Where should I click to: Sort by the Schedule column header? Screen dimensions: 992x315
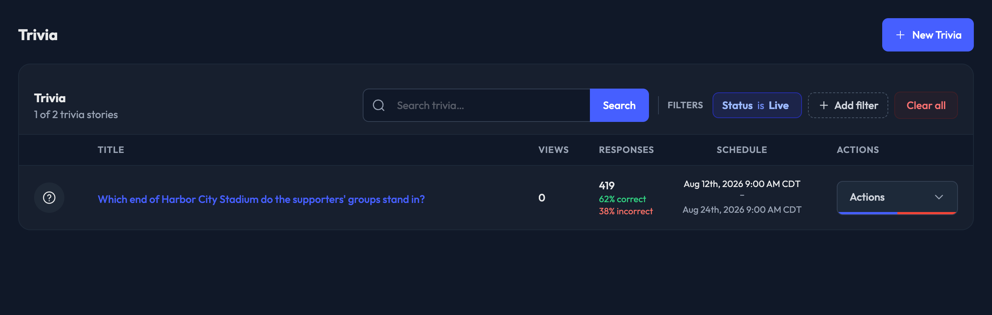(x=742, y=150)
